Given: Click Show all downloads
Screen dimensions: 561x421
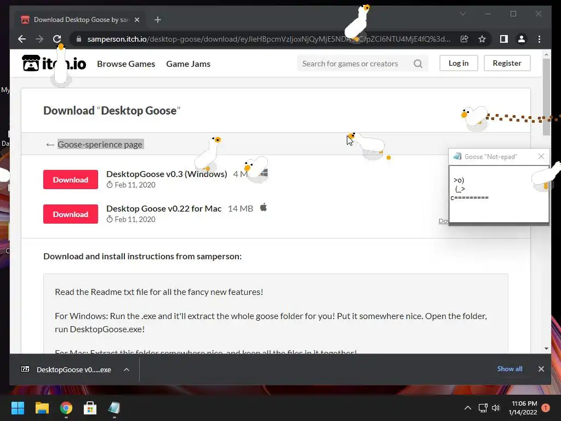Looking at the screenshot, I should point(510,369).
